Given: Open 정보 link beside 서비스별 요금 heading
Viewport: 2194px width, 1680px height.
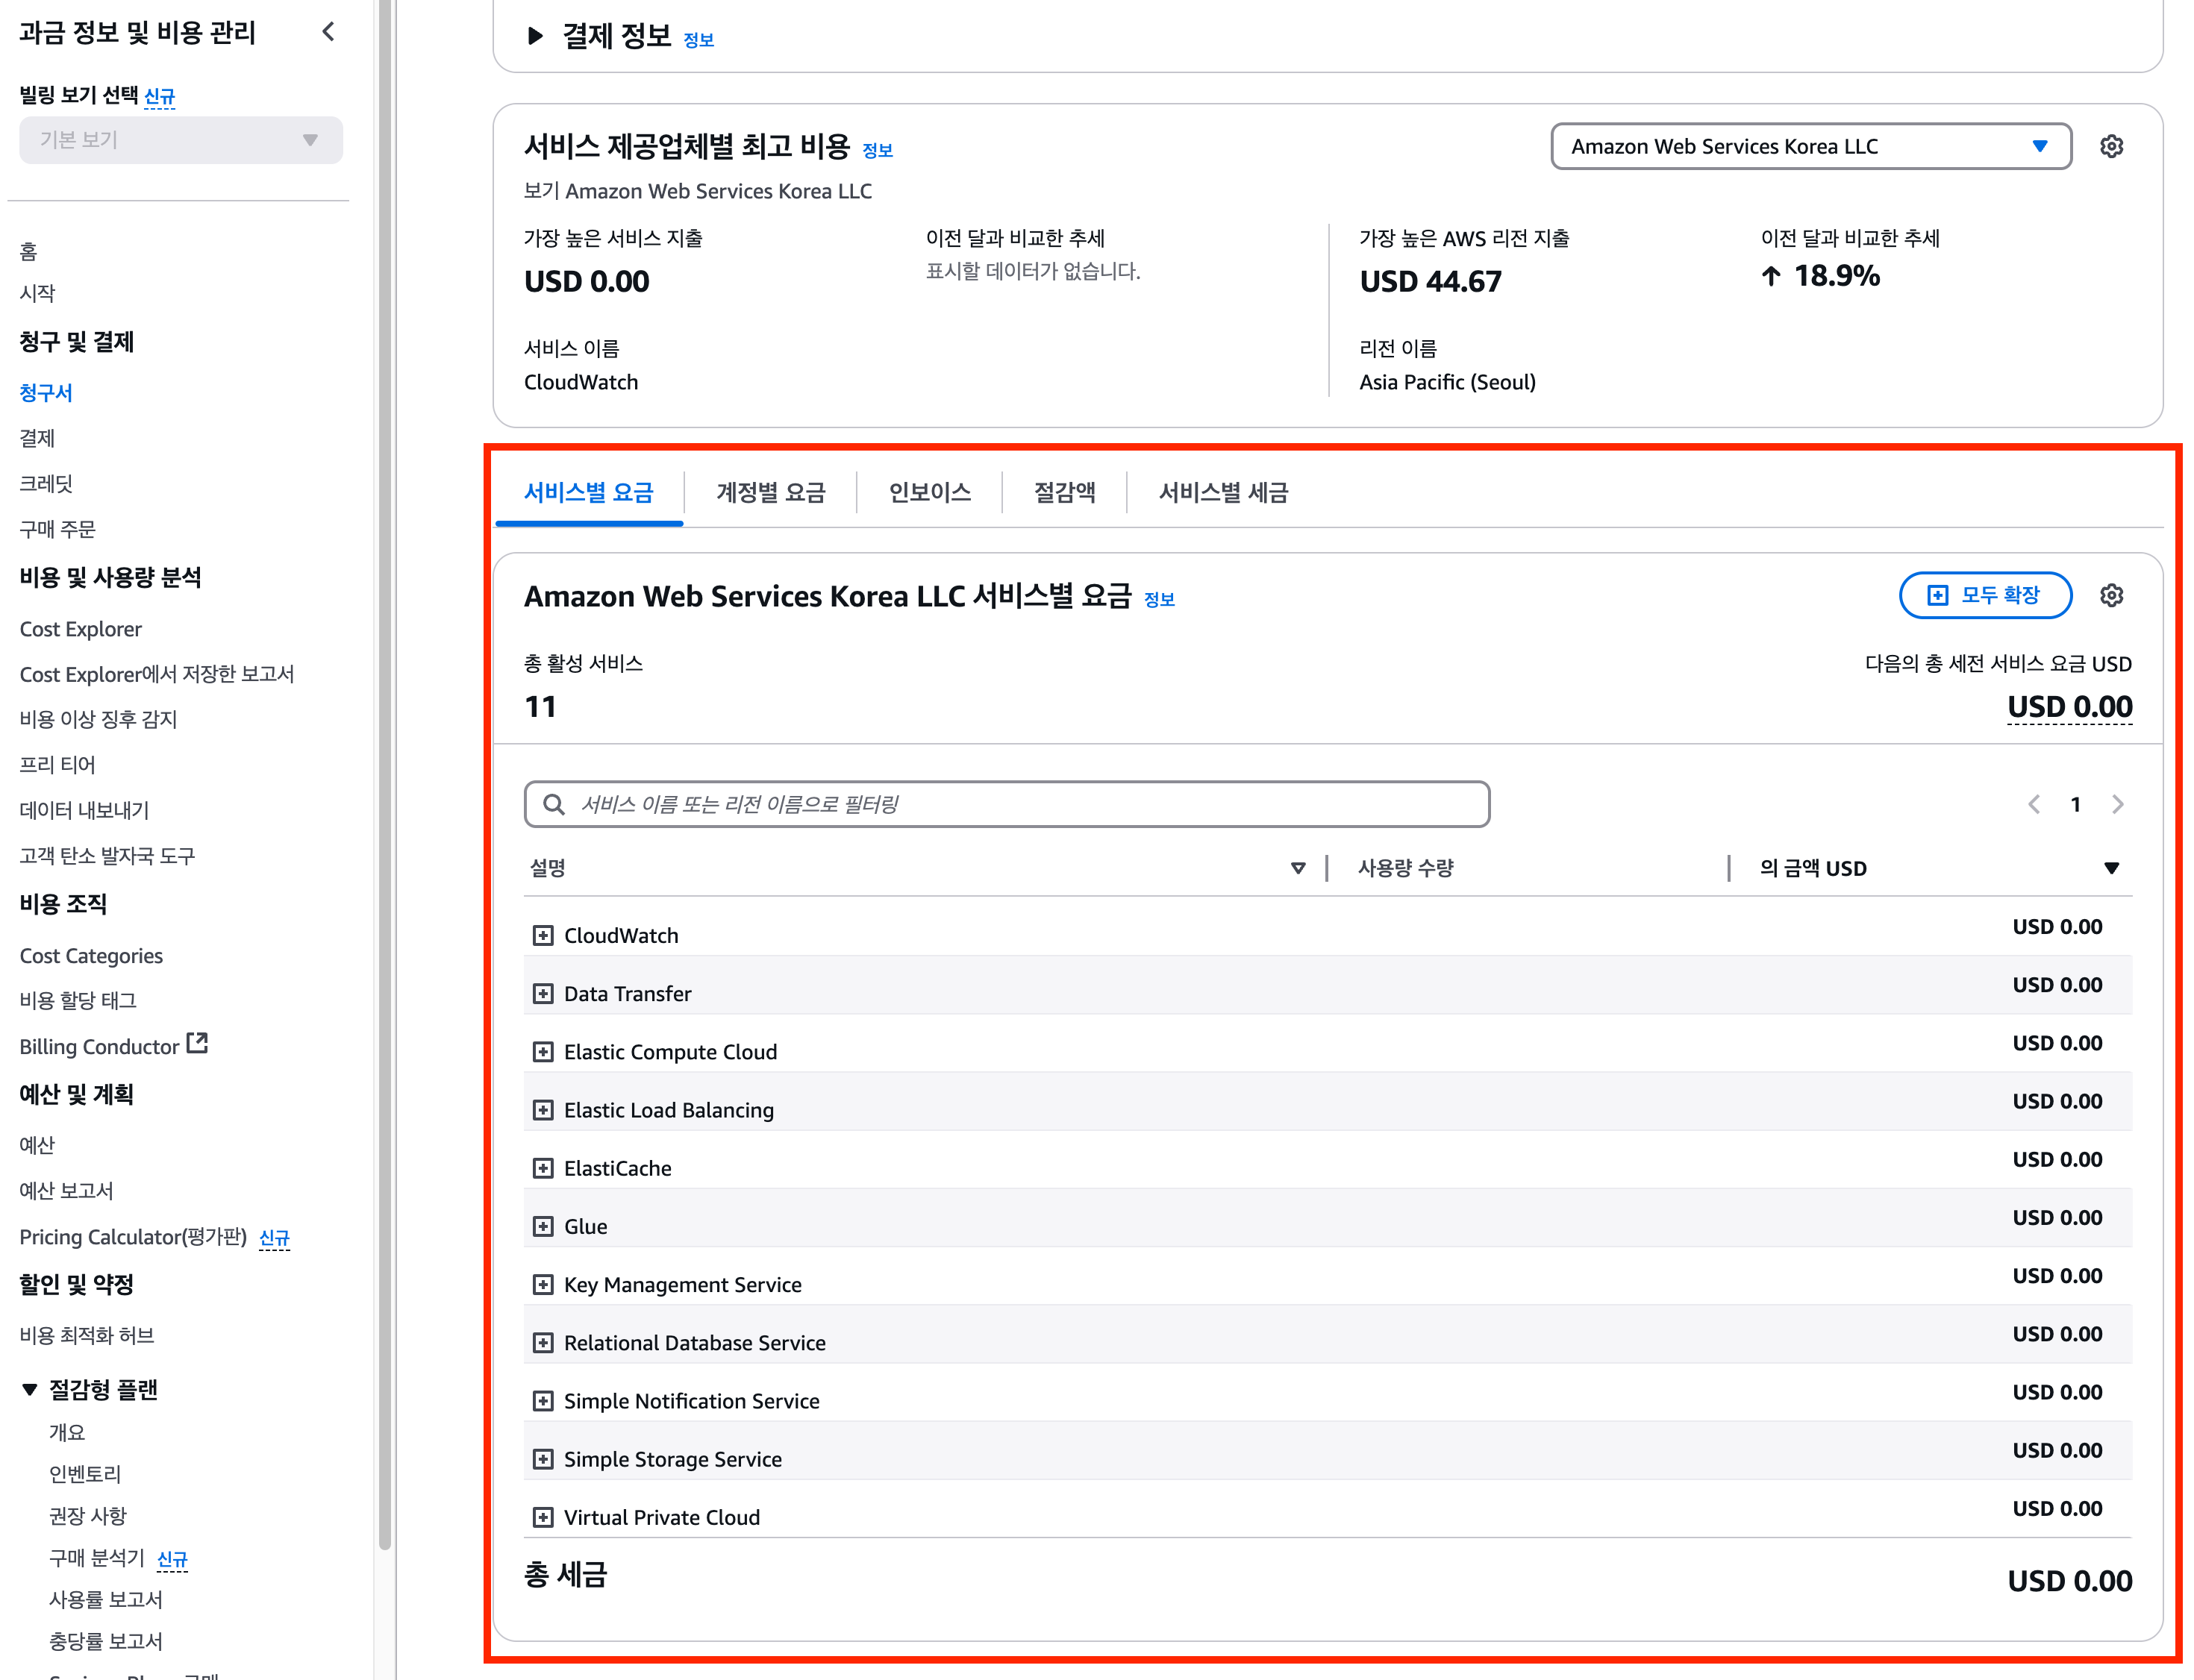Looking at the screenshot, I should (x=1158, y=599).
